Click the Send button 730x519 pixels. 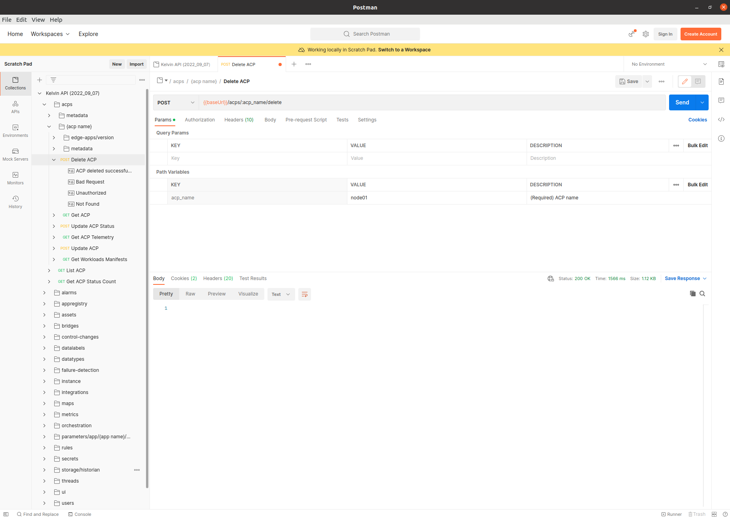[682, 102]
